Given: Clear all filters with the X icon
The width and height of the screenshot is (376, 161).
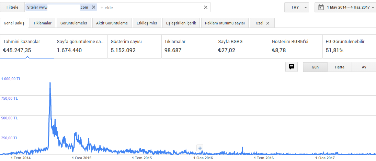Looking at the screenshot, I should [x=205, y=7].
